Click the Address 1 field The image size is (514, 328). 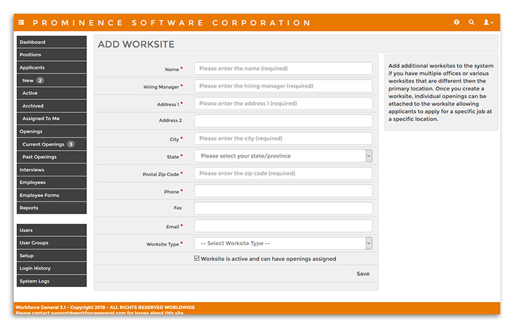tap(283, 103)
